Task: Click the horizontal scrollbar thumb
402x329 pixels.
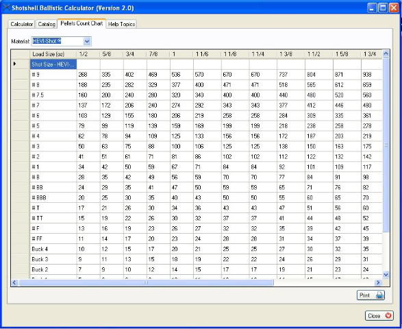Action: click(146, 282)
